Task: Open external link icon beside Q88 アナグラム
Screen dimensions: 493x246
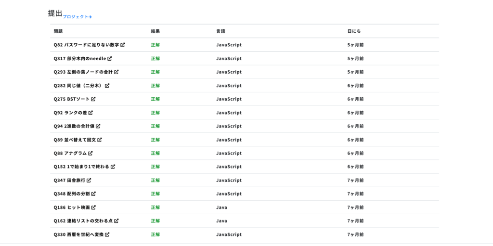Action: click(x=91, y=153)
